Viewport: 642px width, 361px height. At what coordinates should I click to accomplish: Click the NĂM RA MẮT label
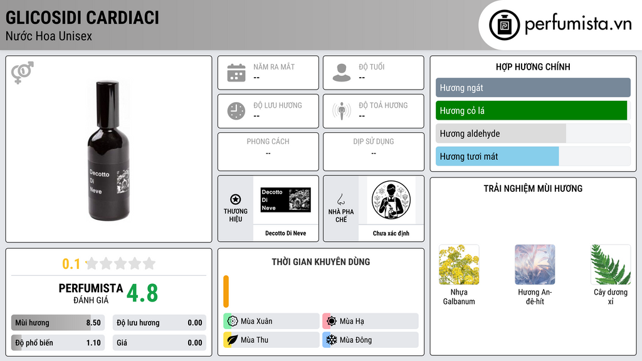coord(274,66)
